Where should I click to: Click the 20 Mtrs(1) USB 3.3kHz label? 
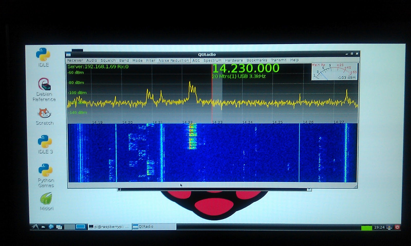(239, 76)
